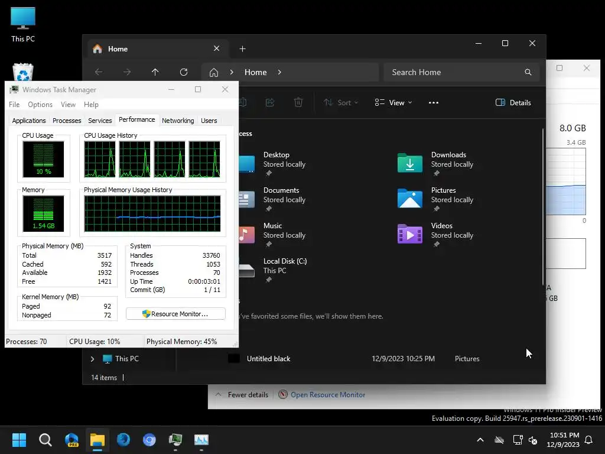Open the See more ellipsis menu
Screen dimensions: 605x454
coord(433,102)
